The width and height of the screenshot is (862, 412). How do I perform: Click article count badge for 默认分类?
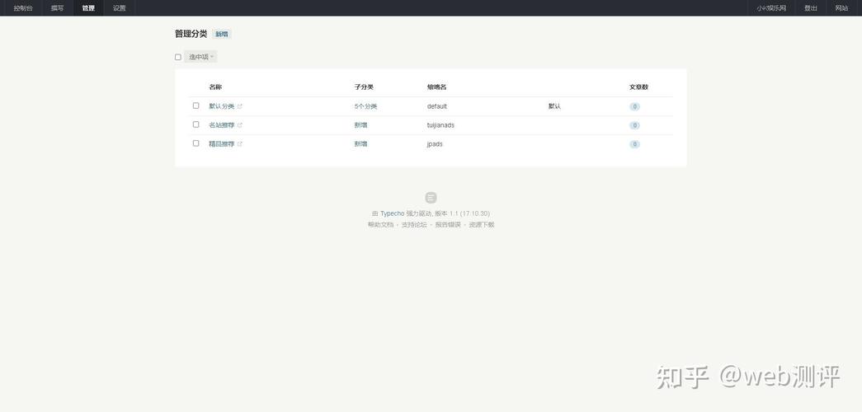[634, 106]
